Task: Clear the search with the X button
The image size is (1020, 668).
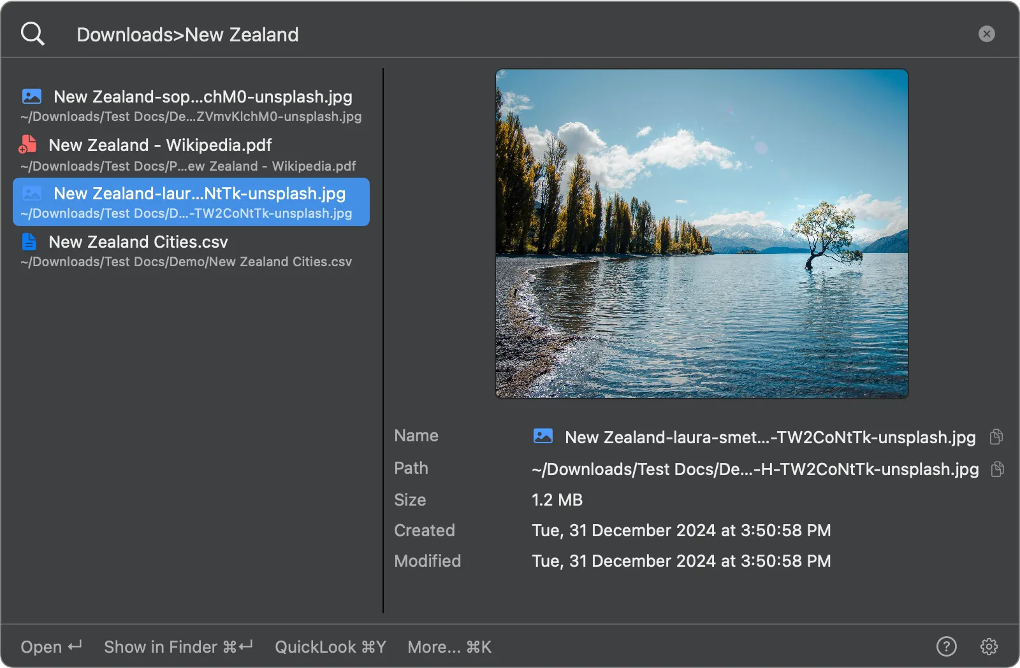Action: pyautogui.click(x=987, y=34)
